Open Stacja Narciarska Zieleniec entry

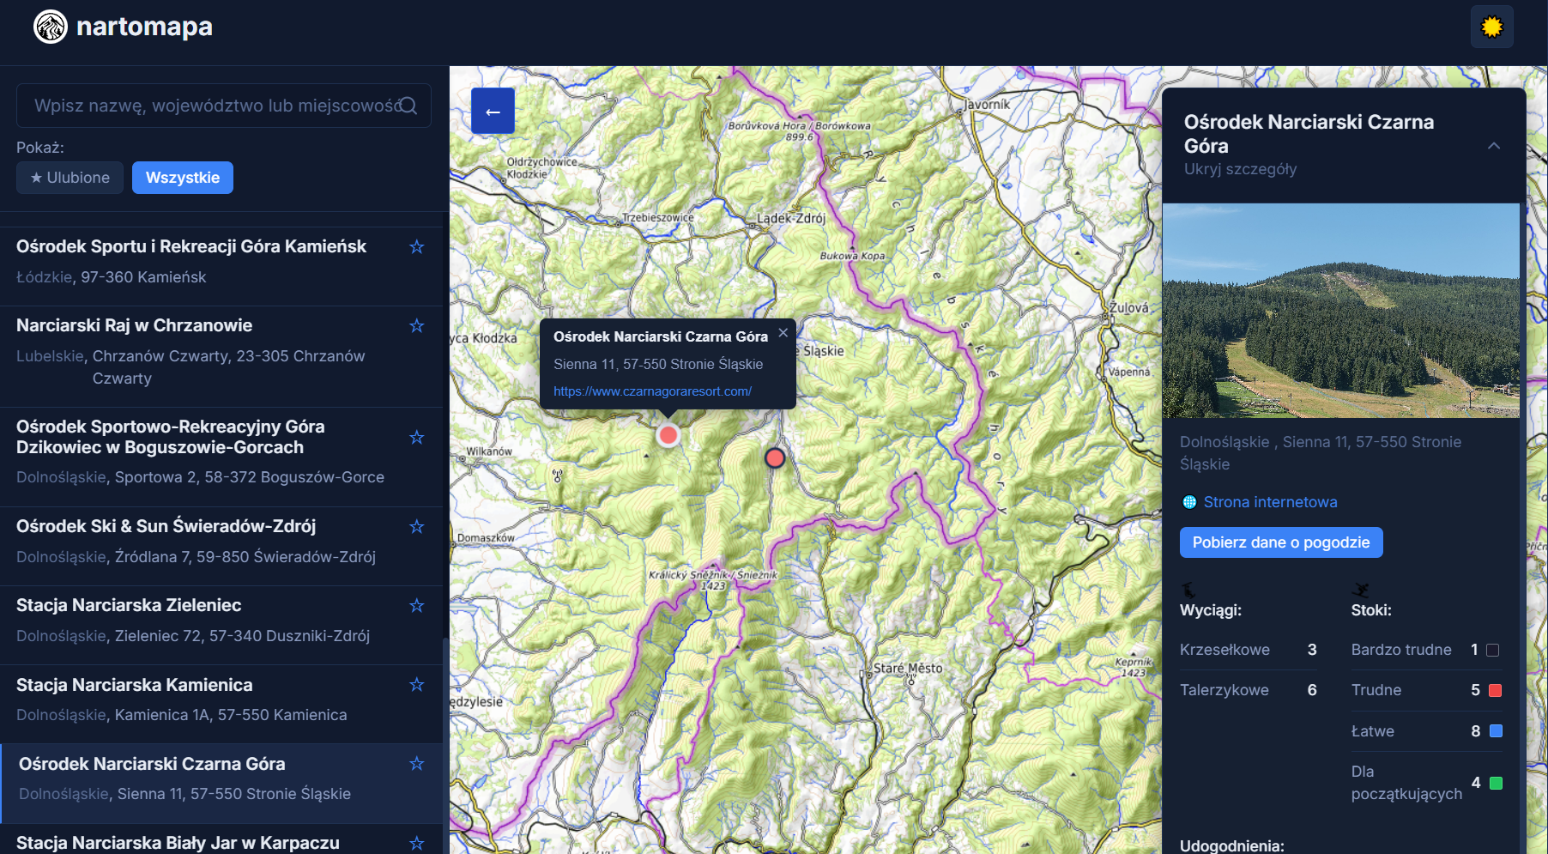(221, 625)
